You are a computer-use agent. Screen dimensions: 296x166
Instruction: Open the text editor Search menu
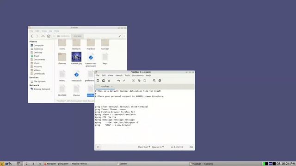(119, 75)
